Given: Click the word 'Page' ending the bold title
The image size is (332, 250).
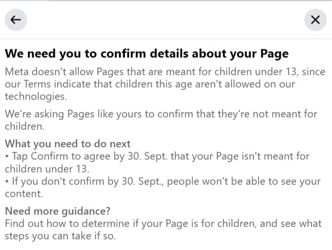Looking at the screenshot, I should pos(274,53).
